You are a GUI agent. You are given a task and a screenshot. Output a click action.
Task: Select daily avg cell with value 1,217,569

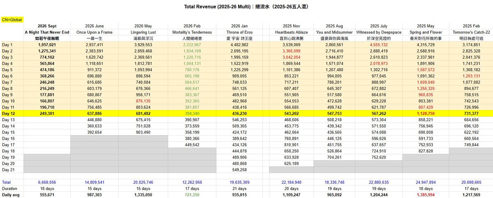tap(471, 195)
